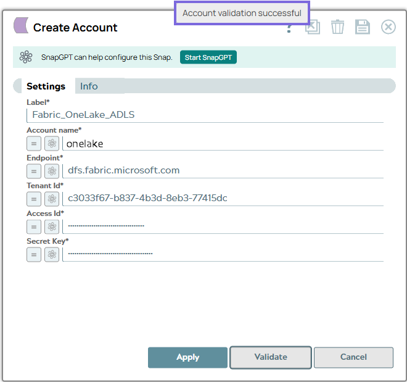Click the floppy disk save icon
The width and height of the screenshot is (407, 382).
363,27
